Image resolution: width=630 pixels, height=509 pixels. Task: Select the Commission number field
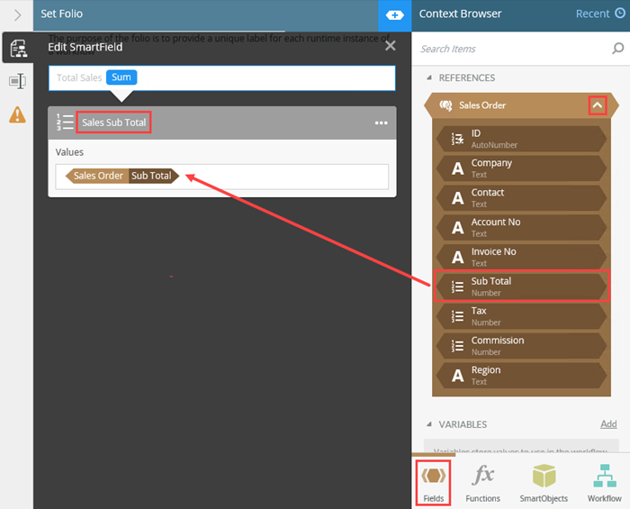(x=521, y=346)
